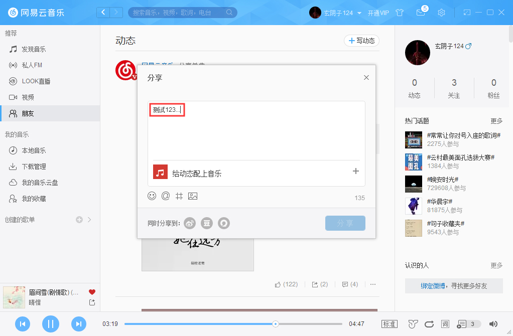Click the 写动态 post button
513x336 pixels.
[x=361, y=41]
